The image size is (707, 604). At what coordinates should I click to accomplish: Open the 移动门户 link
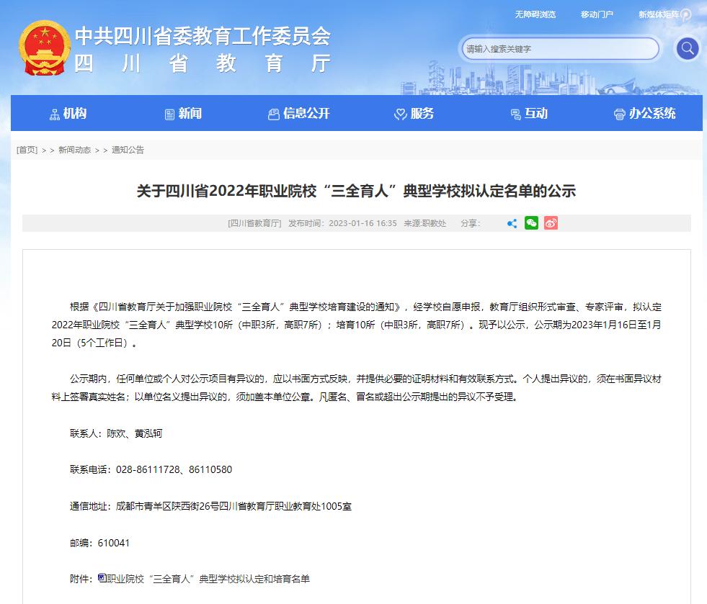(597, 14)
